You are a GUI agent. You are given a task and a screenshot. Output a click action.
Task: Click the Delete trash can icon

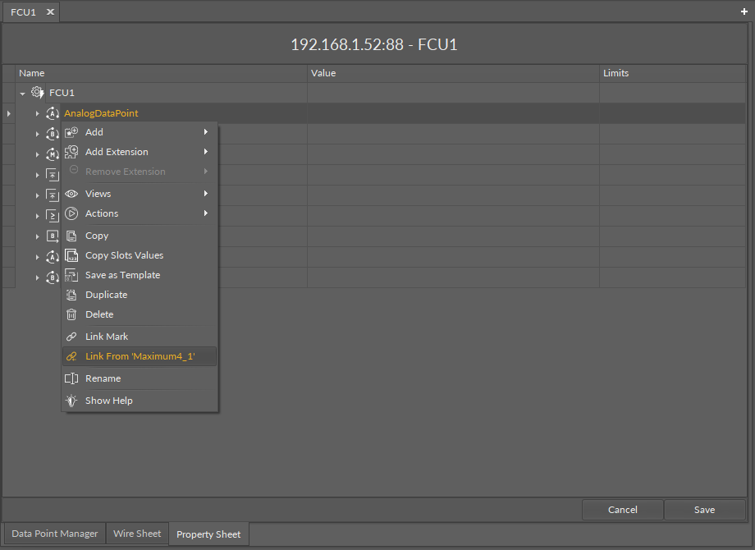click(x=71, y=314)
